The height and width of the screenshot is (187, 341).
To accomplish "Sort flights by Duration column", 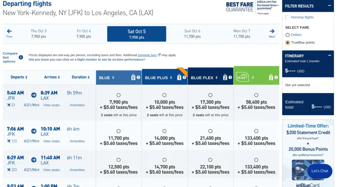I will [x=81, y=77].
